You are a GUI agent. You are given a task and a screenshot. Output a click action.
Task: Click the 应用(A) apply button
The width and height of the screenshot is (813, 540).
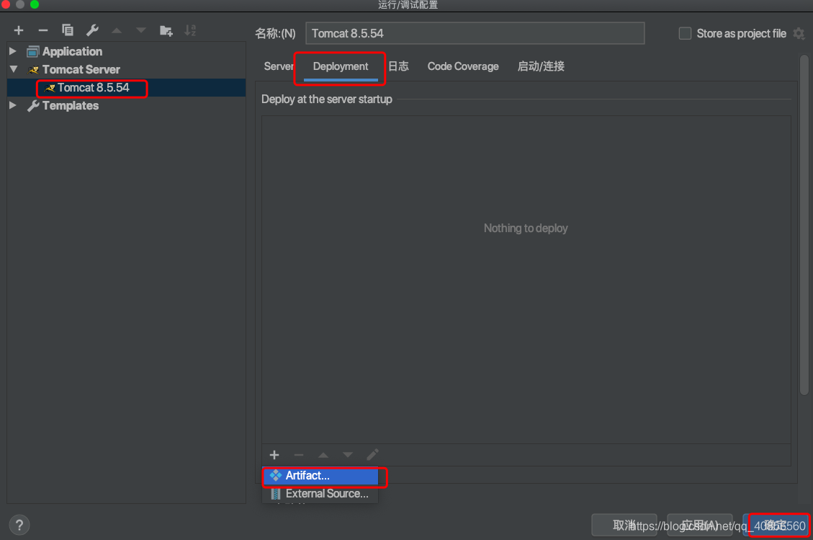pos(699,526)
